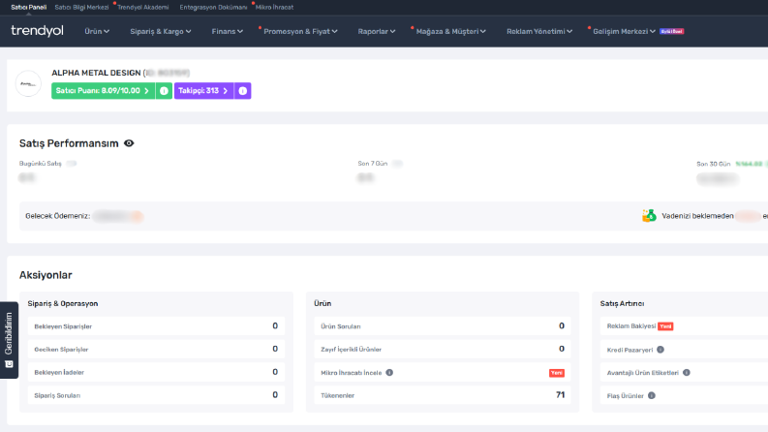Click the Yeni badge on Reklam Bakiyesi
The height and width of the screenshot is (432, 768).
point(665,326)
